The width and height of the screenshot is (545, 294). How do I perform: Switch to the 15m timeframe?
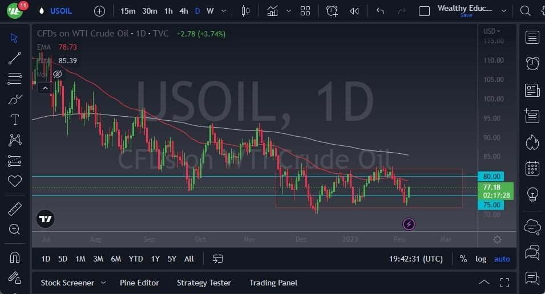click(x=128, y=11)
